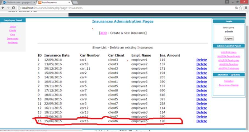Click the translate icon in address bar
The width and height of the screenshot is (249, 132).
[236, 8]
